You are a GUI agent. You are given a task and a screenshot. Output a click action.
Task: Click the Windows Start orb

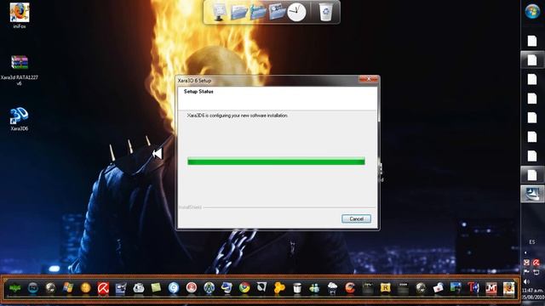[532, 11]
